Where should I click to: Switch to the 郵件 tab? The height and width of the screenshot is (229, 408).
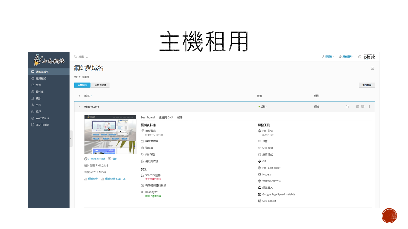[180, 118]
